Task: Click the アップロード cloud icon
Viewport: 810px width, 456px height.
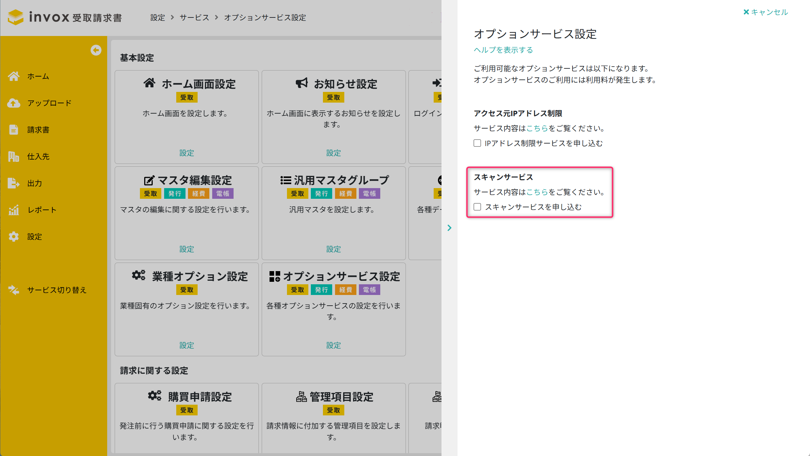Action: [14, 103]
